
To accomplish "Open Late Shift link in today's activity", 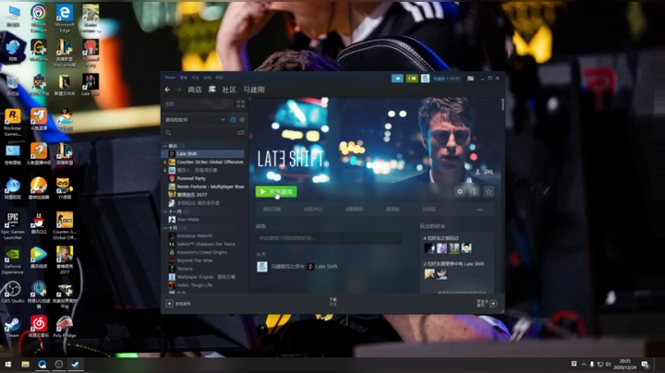I will (x=326, y=267).
